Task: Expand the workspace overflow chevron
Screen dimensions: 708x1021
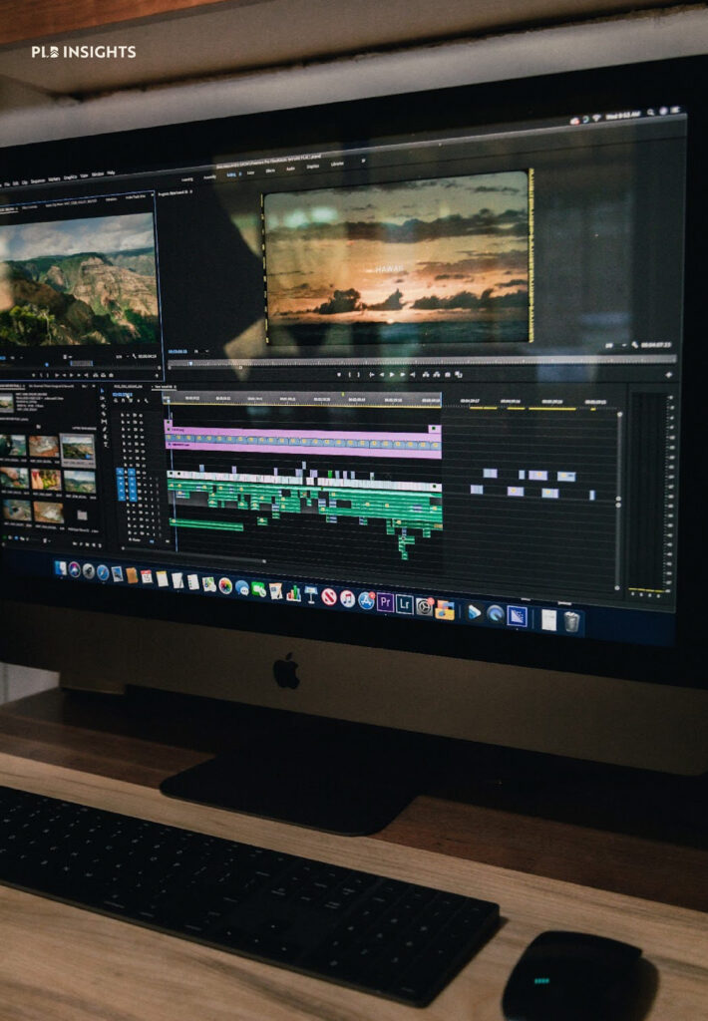Action: [x=363, y=161]
